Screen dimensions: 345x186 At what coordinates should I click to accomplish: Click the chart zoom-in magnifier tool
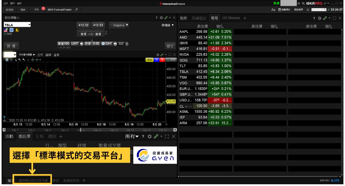click(20, 60)
